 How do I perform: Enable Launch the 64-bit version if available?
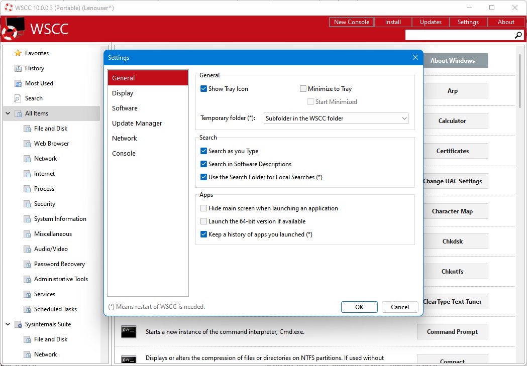[x=203, y=221]
